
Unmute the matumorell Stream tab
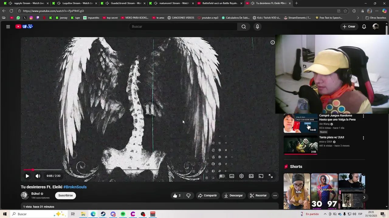(156, 3)
